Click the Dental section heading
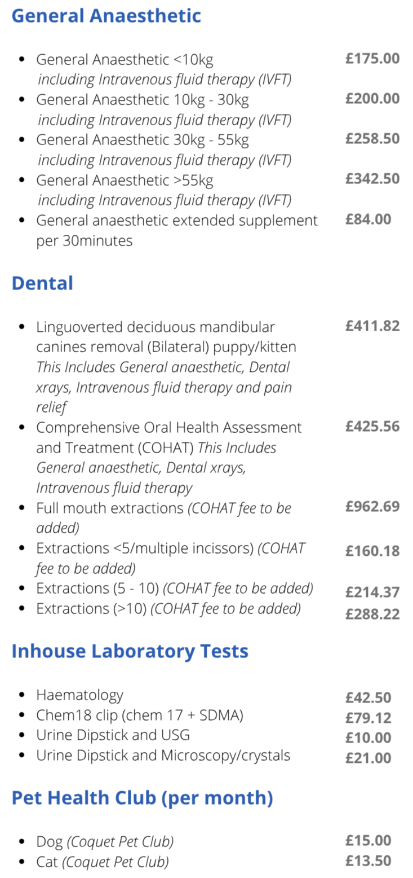 42,282
